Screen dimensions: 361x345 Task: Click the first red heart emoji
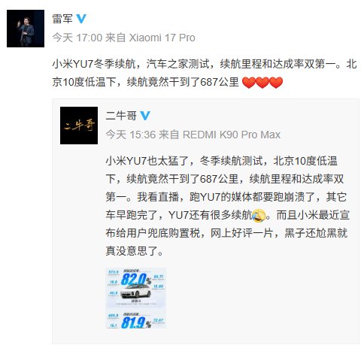(249, 83)
